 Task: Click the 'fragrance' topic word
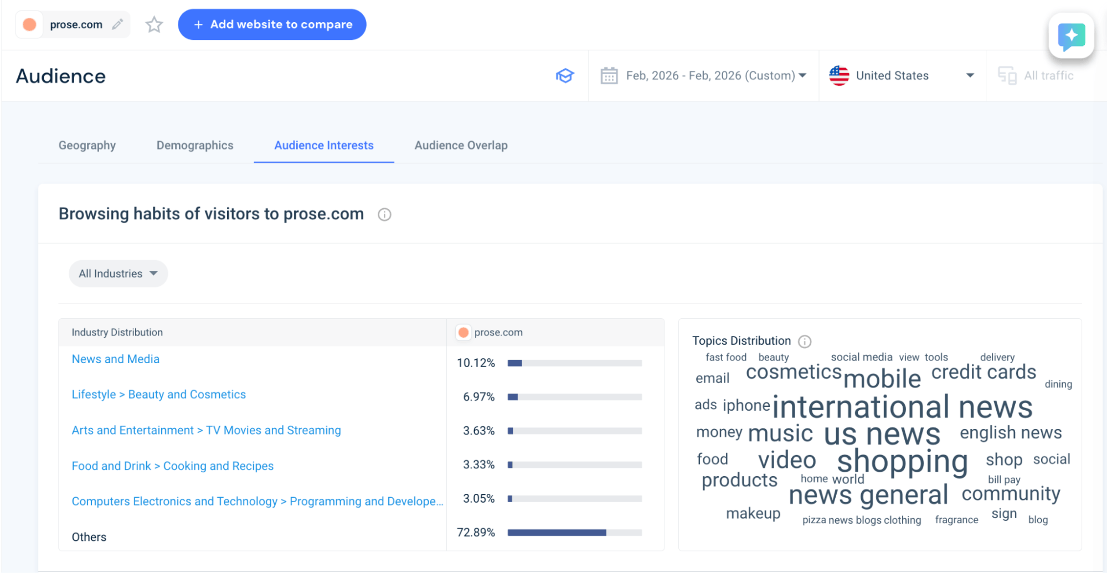pyautogui.click(x=956, y=520)
